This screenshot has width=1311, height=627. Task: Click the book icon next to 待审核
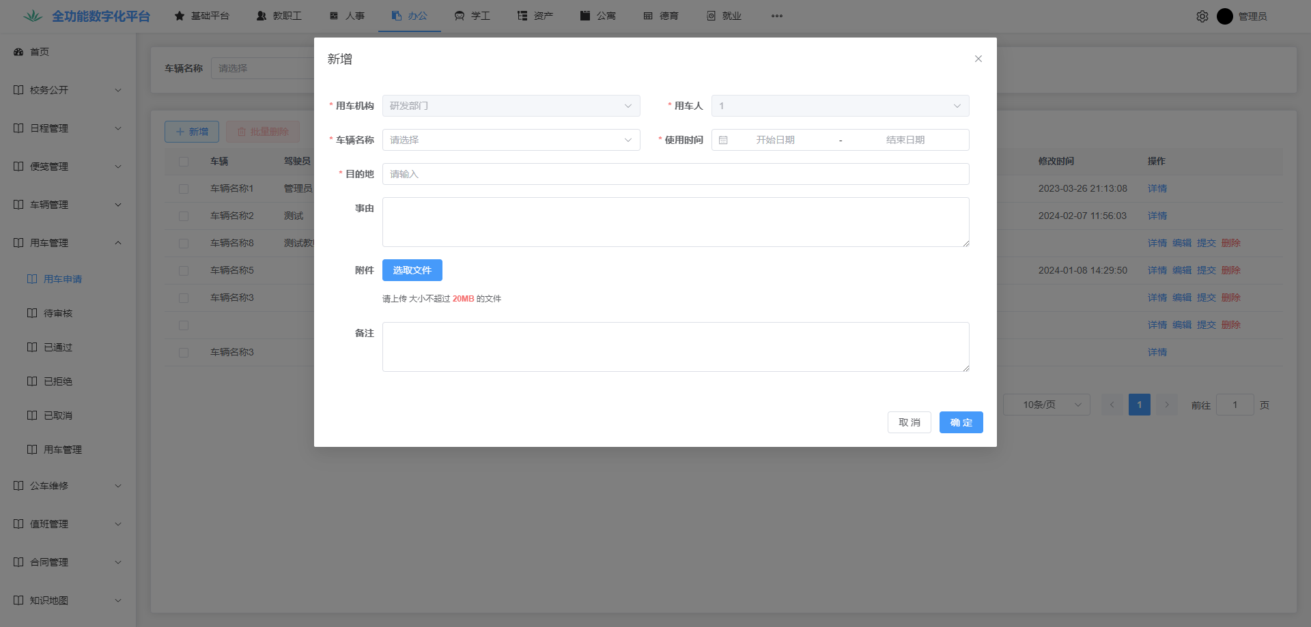(x=32, y=313)
